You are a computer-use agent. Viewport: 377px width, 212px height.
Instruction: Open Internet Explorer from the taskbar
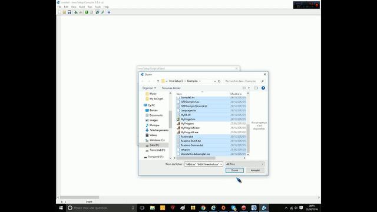[213, 208]
